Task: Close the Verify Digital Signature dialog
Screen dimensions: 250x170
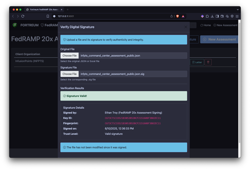Action: coord(186,27)
